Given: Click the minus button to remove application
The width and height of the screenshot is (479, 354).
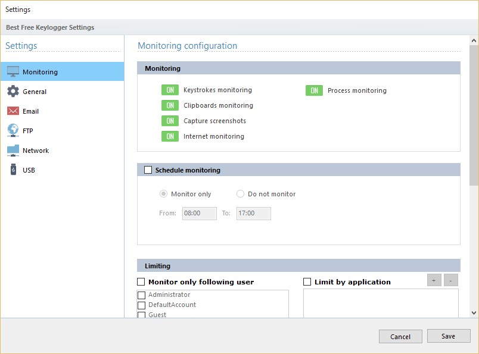Looking at the screenshot, I should pyautogui.click(x=451, y=280).
